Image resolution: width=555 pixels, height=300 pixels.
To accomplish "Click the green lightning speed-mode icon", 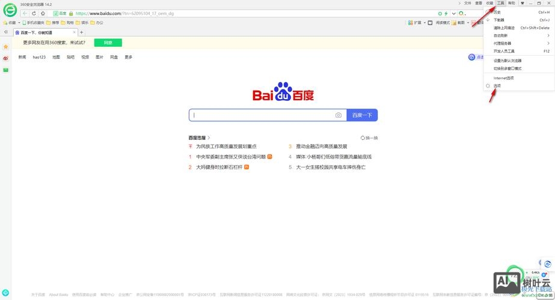I will point(446,13).
